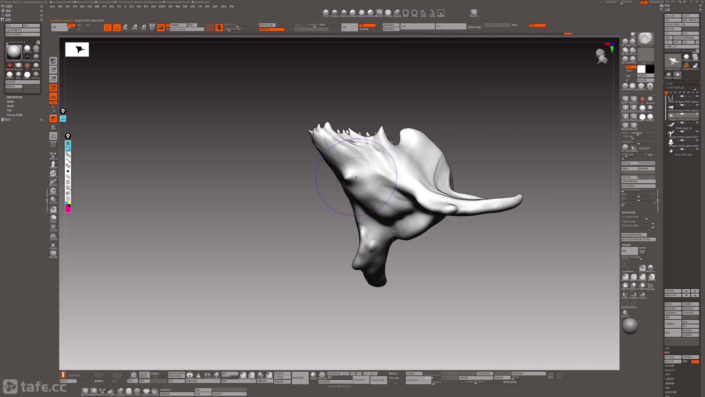
Task: Open the Select Camera dropdown
Action: click(x=187, y=29)
